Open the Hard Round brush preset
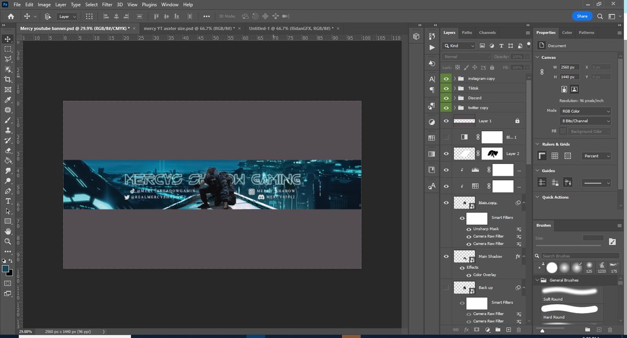The image size is (627, 338). tap(570, 313)
